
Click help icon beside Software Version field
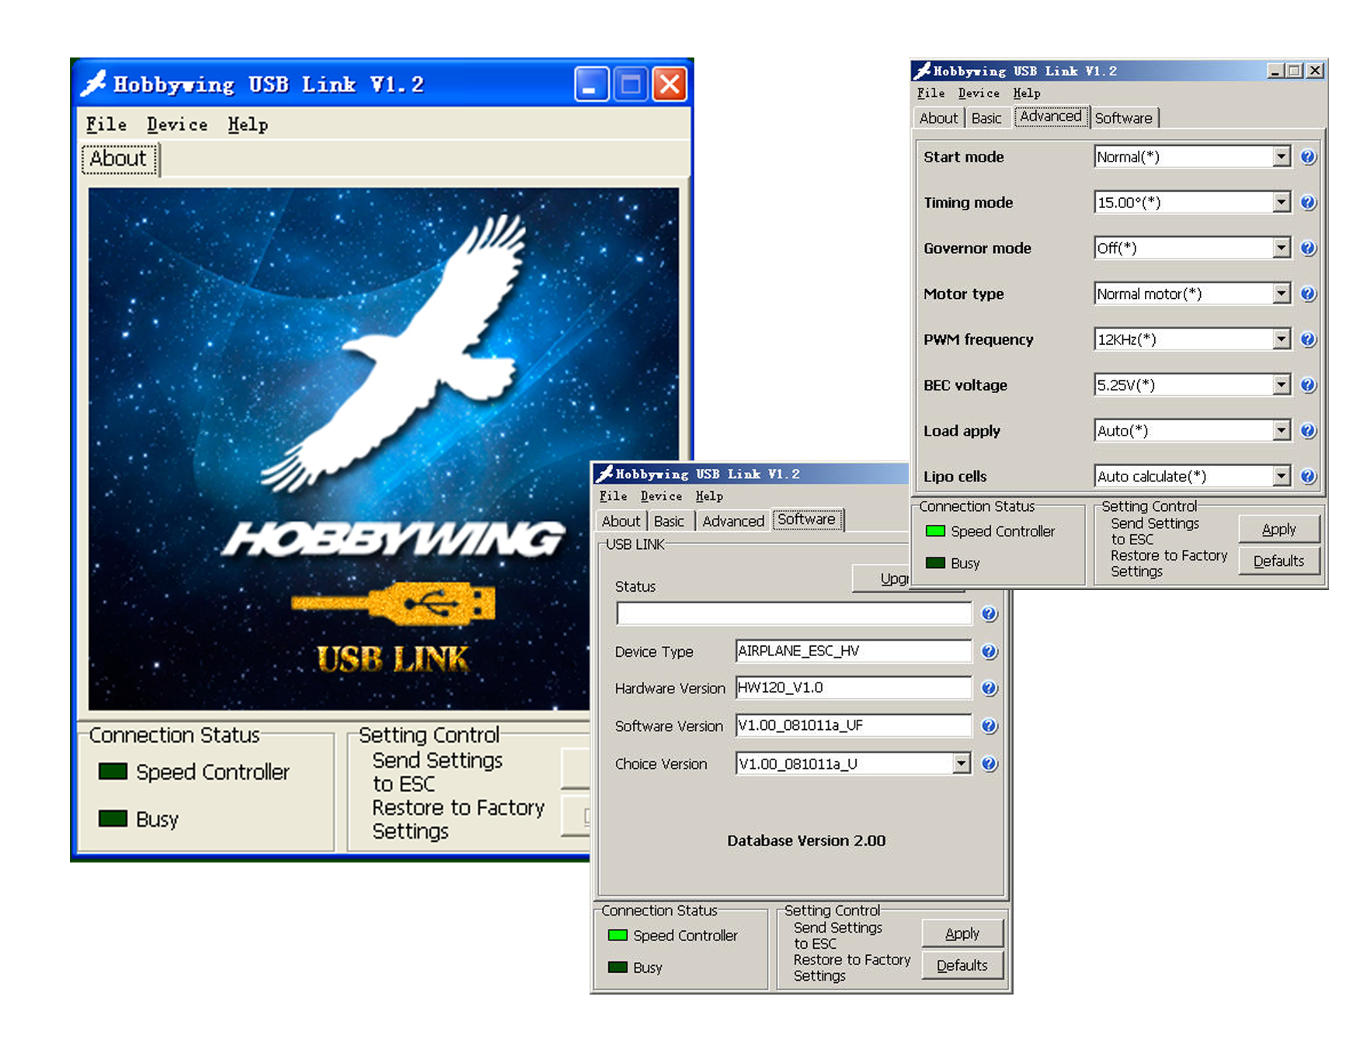point(989,726)
